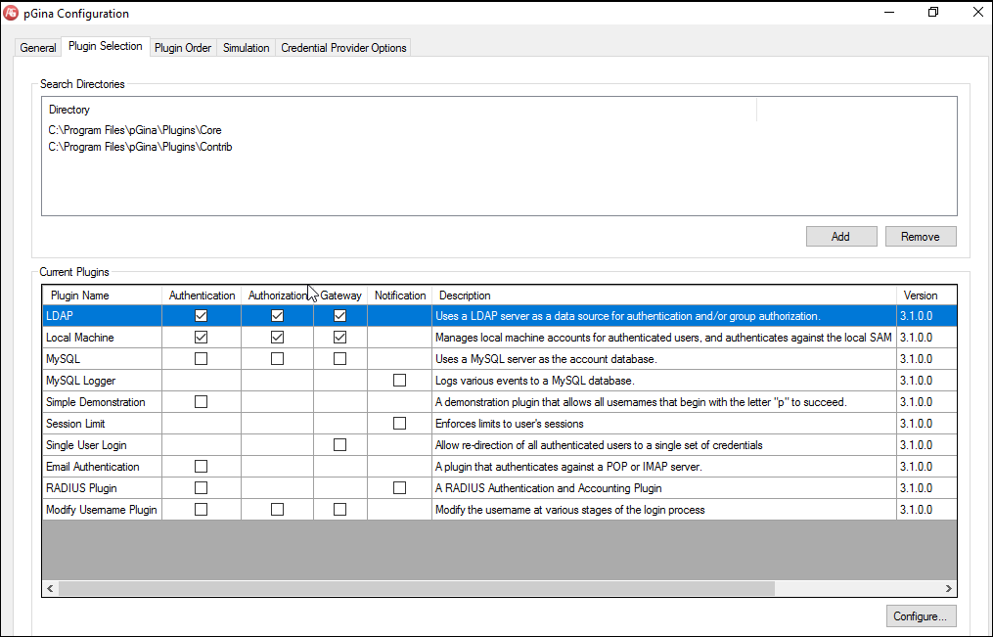Viewport: 993px width, 637px height.
Task: Select the Simple Demonstration plugin name
Action: (x=102, y=401)
